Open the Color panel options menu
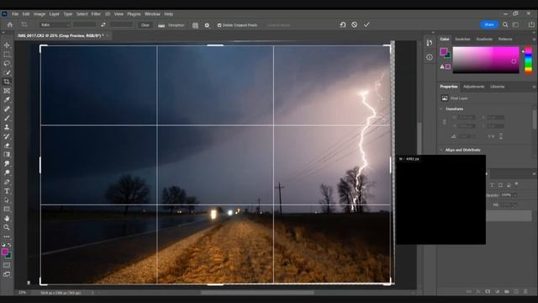 (534, 40)
